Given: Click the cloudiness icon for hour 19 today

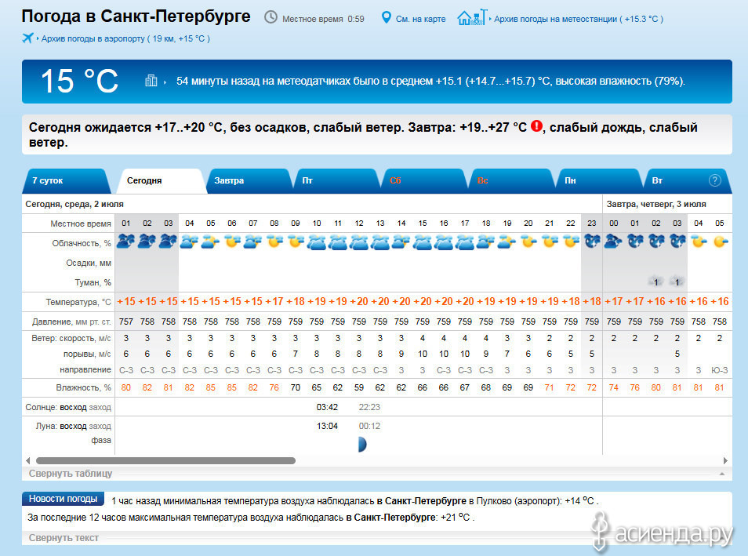Looking at the screenshot, I should (x=507, y=242).
